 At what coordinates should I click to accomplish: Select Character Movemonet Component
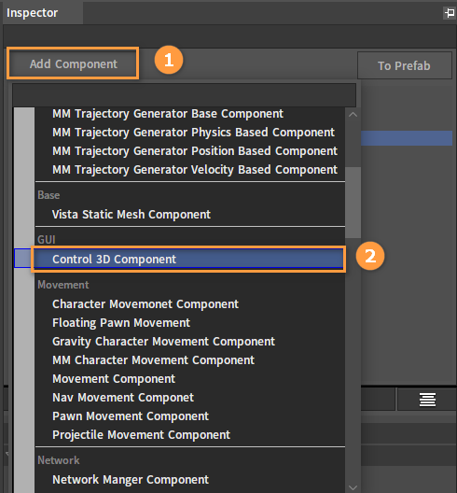145,304
